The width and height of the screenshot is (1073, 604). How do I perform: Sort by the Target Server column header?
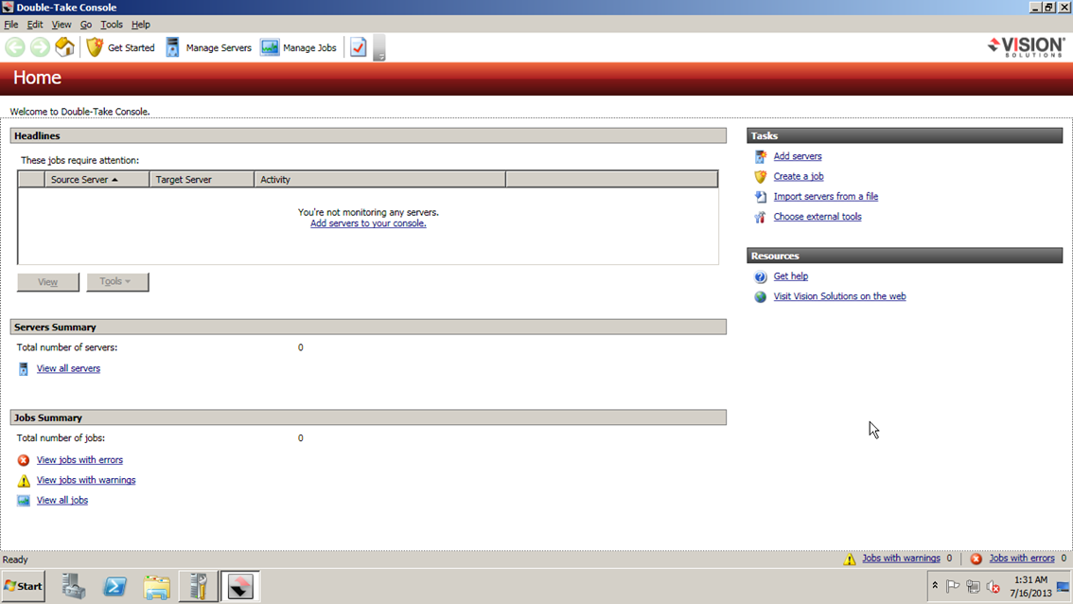[x=202, y=180]
